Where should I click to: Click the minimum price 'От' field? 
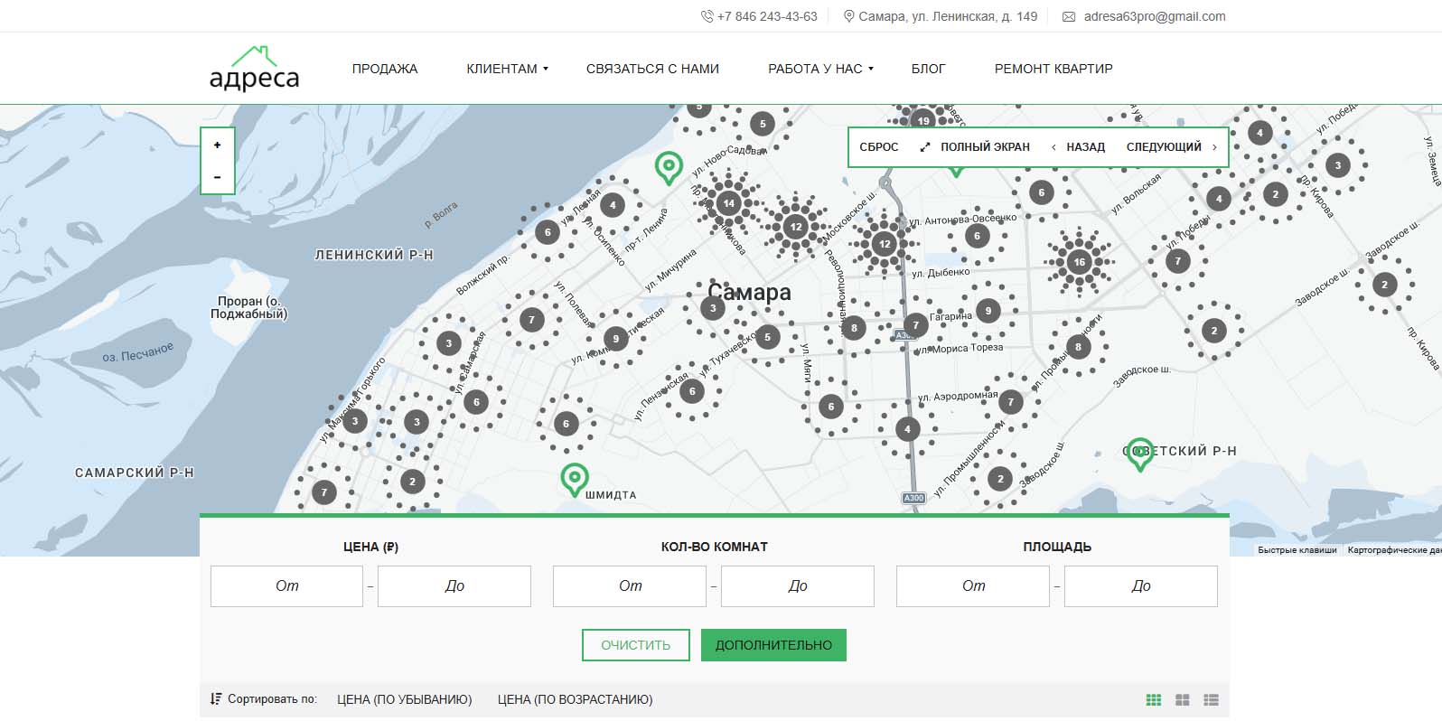[x=286, y=585]
